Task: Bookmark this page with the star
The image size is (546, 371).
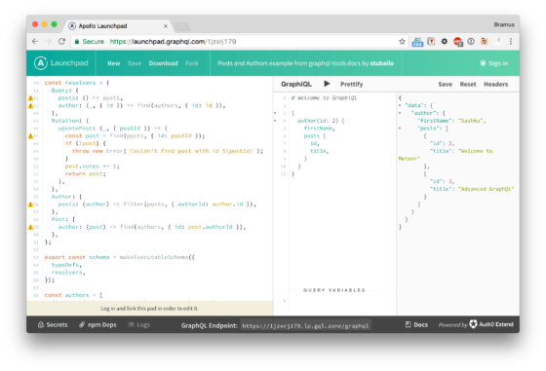Action: 402,41
